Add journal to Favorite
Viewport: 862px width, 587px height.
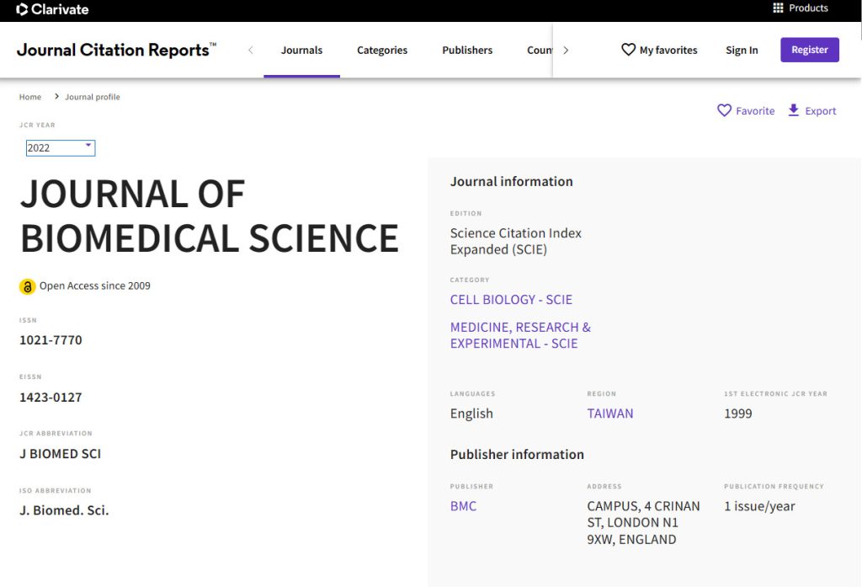746,110
